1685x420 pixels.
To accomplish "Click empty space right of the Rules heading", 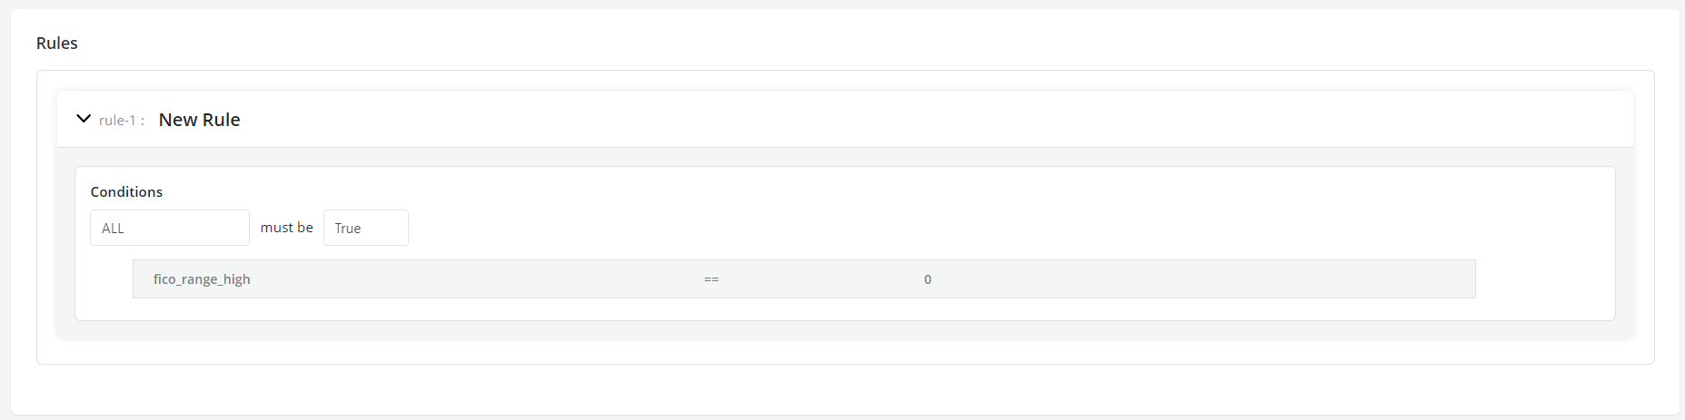I will 818,44.
